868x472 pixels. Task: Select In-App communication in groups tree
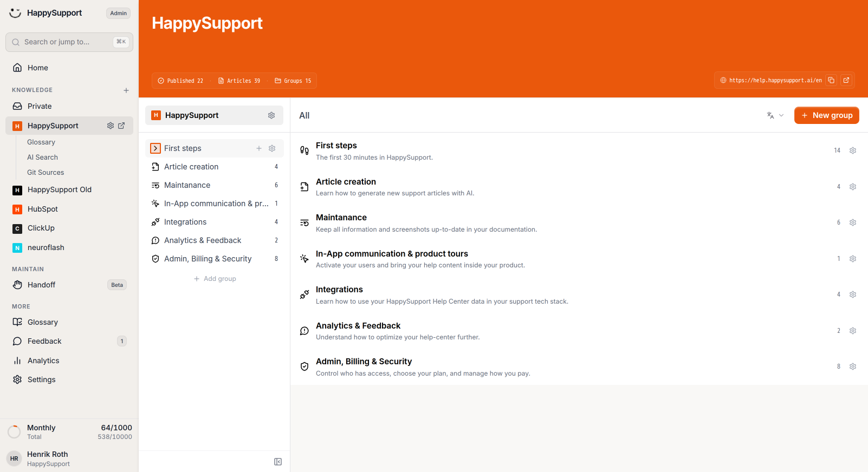click(x=215, y=204)
